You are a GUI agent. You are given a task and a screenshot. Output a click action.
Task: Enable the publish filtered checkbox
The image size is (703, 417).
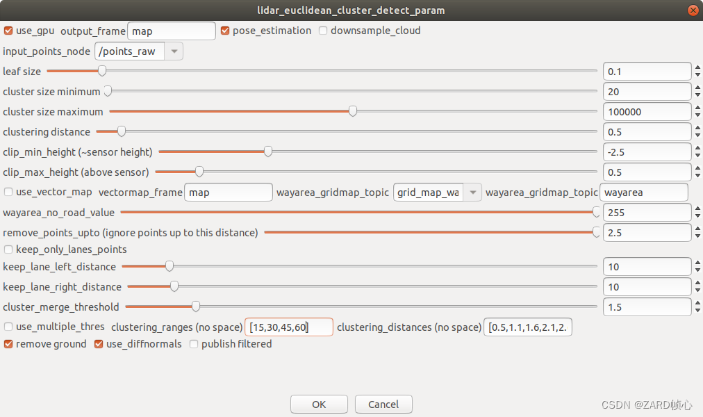point(194,344)
